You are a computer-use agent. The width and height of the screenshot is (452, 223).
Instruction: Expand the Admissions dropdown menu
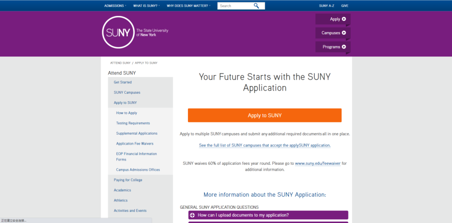(115, 6)
